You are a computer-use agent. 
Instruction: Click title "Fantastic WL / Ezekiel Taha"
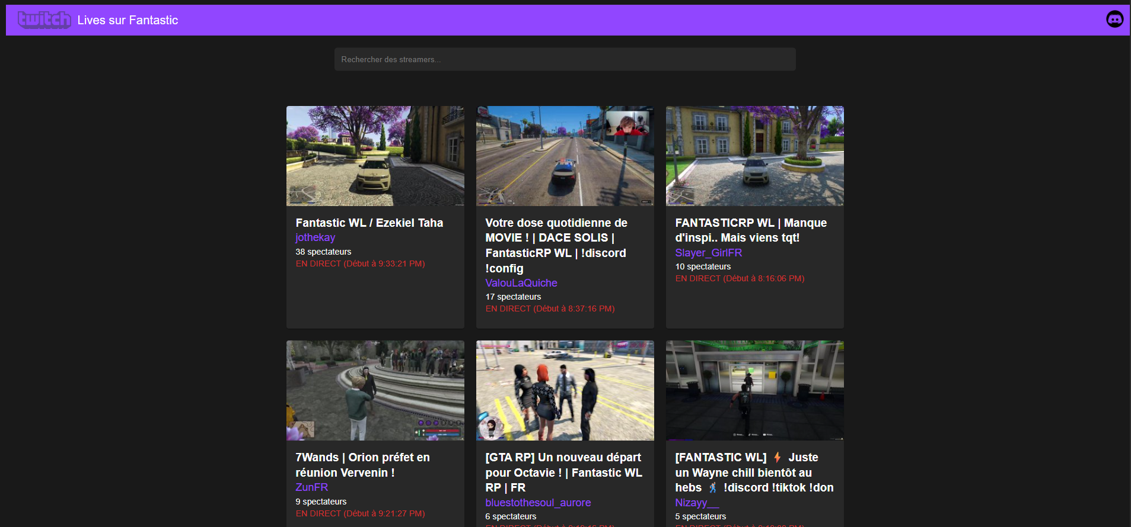point(369,223)
